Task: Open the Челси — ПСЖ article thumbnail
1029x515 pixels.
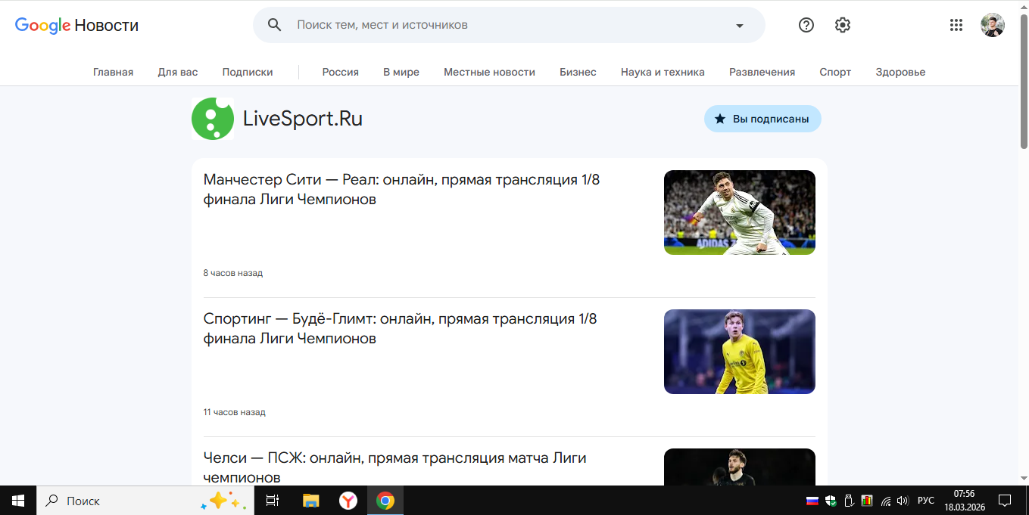Action: click(x=740, y=467)
